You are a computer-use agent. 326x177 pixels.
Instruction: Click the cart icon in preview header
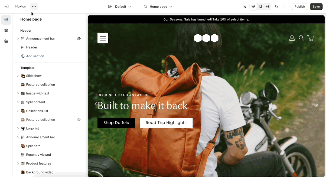pos(311,38)
